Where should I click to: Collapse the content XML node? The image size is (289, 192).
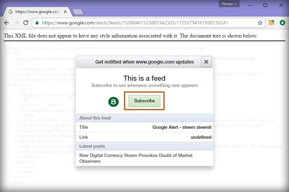pyautogui.click(x=14, y=141)
